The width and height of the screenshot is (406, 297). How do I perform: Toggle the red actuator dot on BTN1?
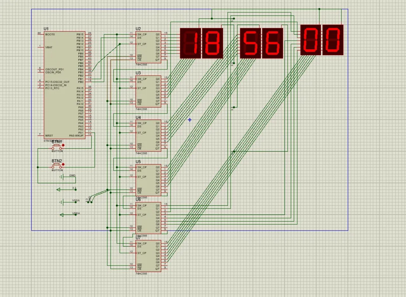(x=63, y=145)
